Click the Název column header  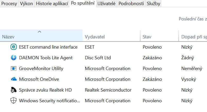[8, 37]
